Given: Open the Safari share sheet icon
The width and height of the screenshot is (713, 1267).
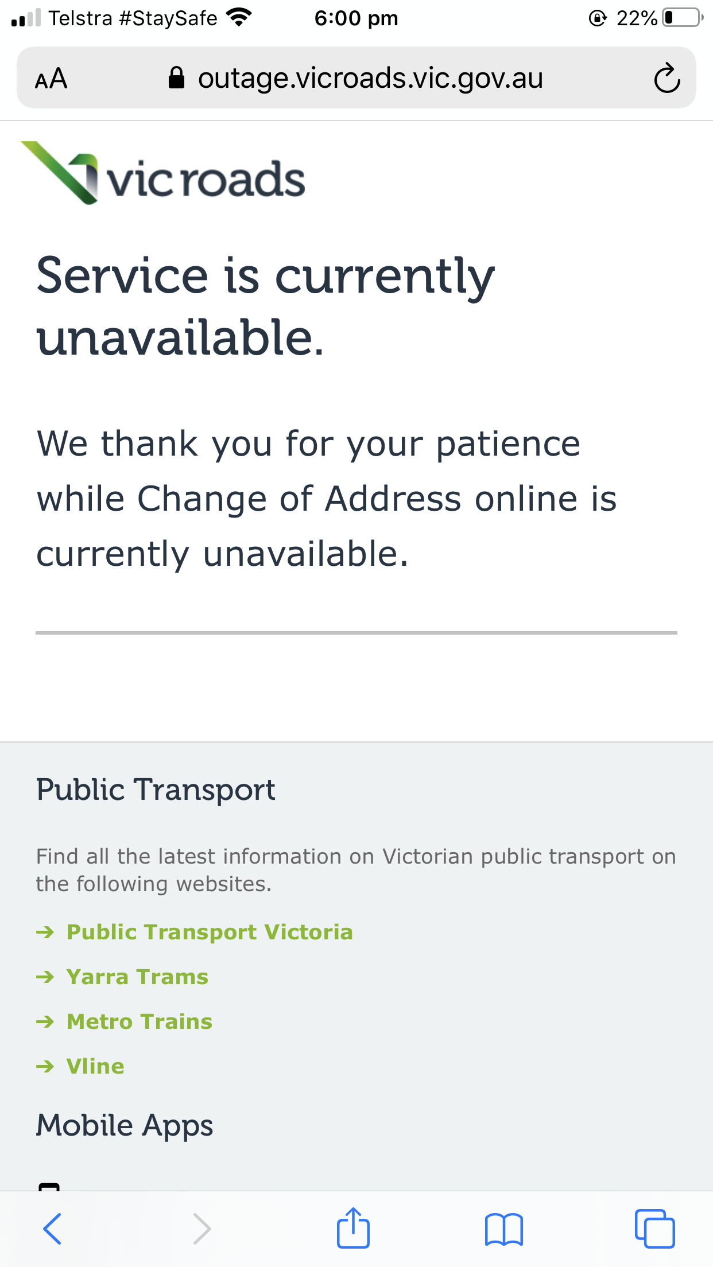Looking at the screenshot, I should [353, 1228].
